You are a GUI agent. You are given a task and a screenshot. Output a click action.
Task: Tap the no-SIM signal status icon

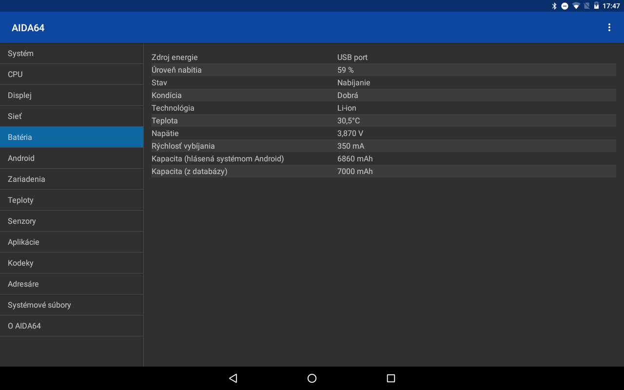point(586,6)
